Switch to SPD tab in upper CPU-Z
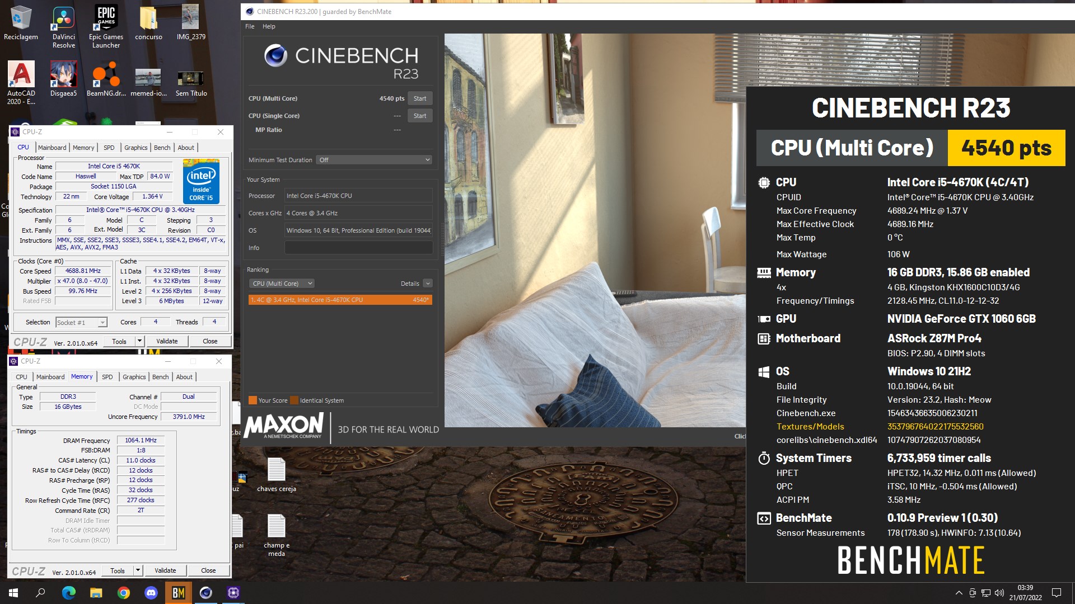This screenshot has height=604, width=1075. click(109, 148)
